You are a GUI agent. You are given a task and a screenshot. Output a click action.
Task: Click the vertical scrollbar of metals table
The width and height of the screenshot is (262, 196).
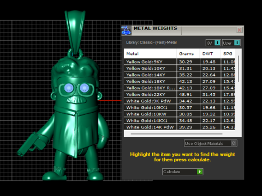pyautogui.click(x=238, y=69)
